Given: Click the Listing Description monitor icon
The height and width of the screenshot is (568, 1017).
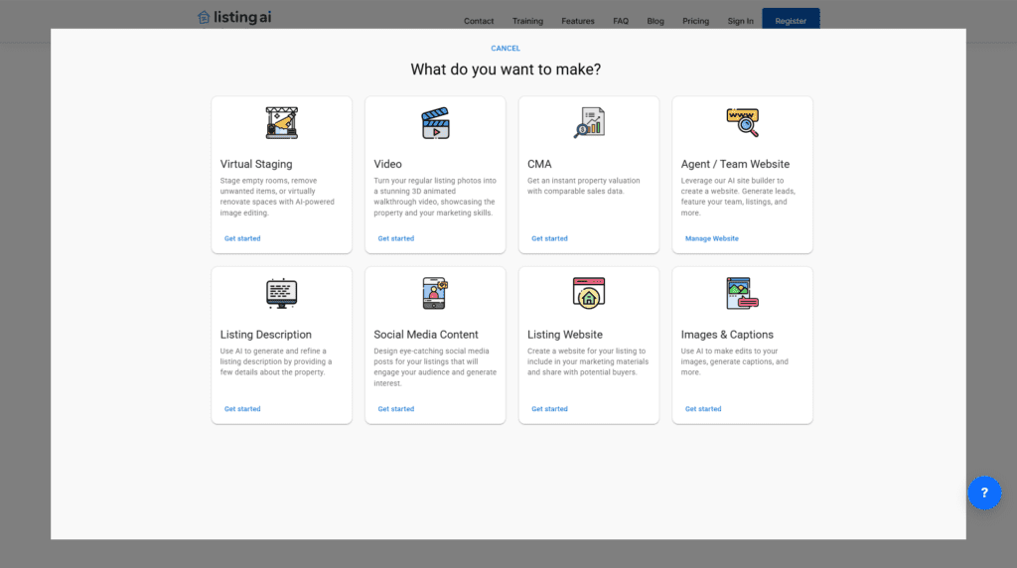Looking at the screenshot, I should tap(281, 293).
